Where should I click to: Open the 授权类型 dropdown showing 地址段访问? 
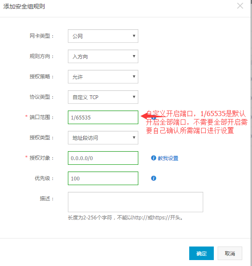click(103, 138)
